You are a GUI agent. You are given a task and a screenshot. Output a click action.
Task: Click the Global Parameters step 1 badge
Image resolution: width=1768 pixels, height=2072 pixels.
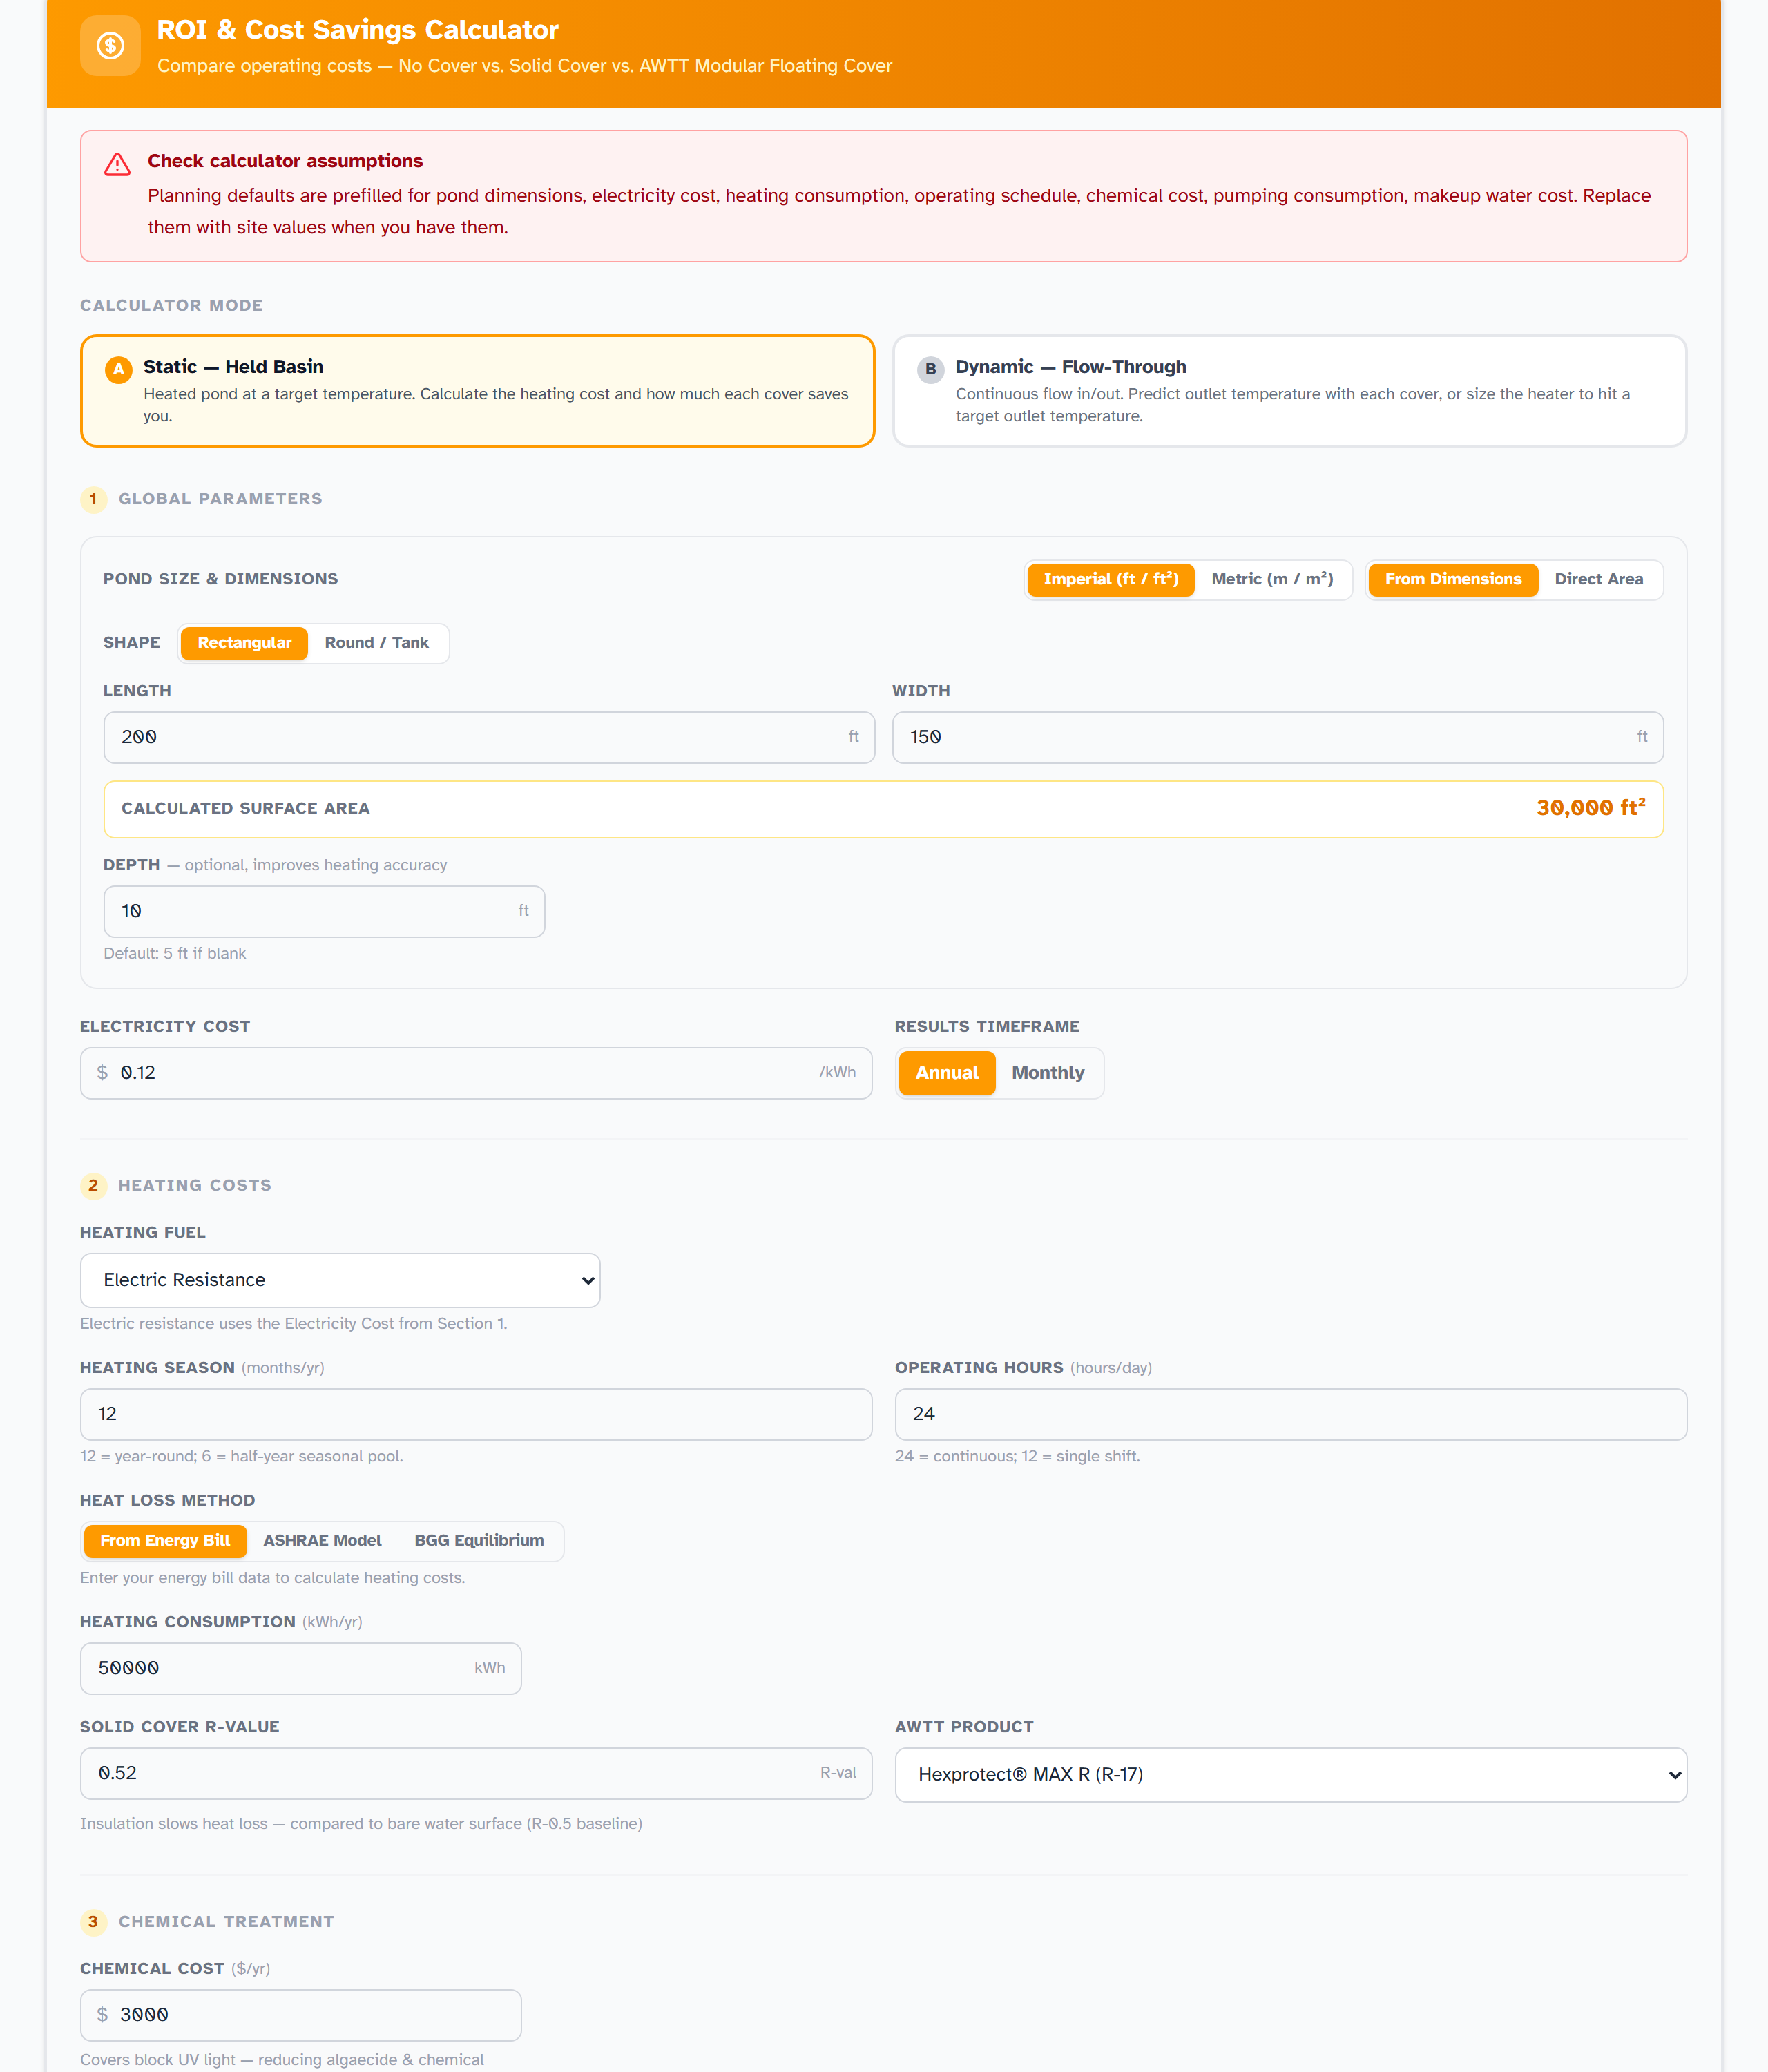point(93,499)
